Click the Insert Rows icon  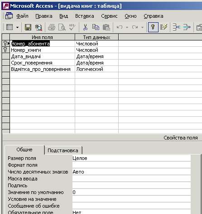(177, 27)
